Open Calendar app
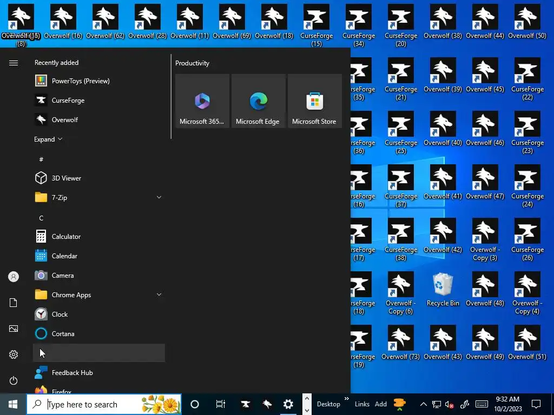The height and width of the screenshot is (415, 554). [99, 256]
